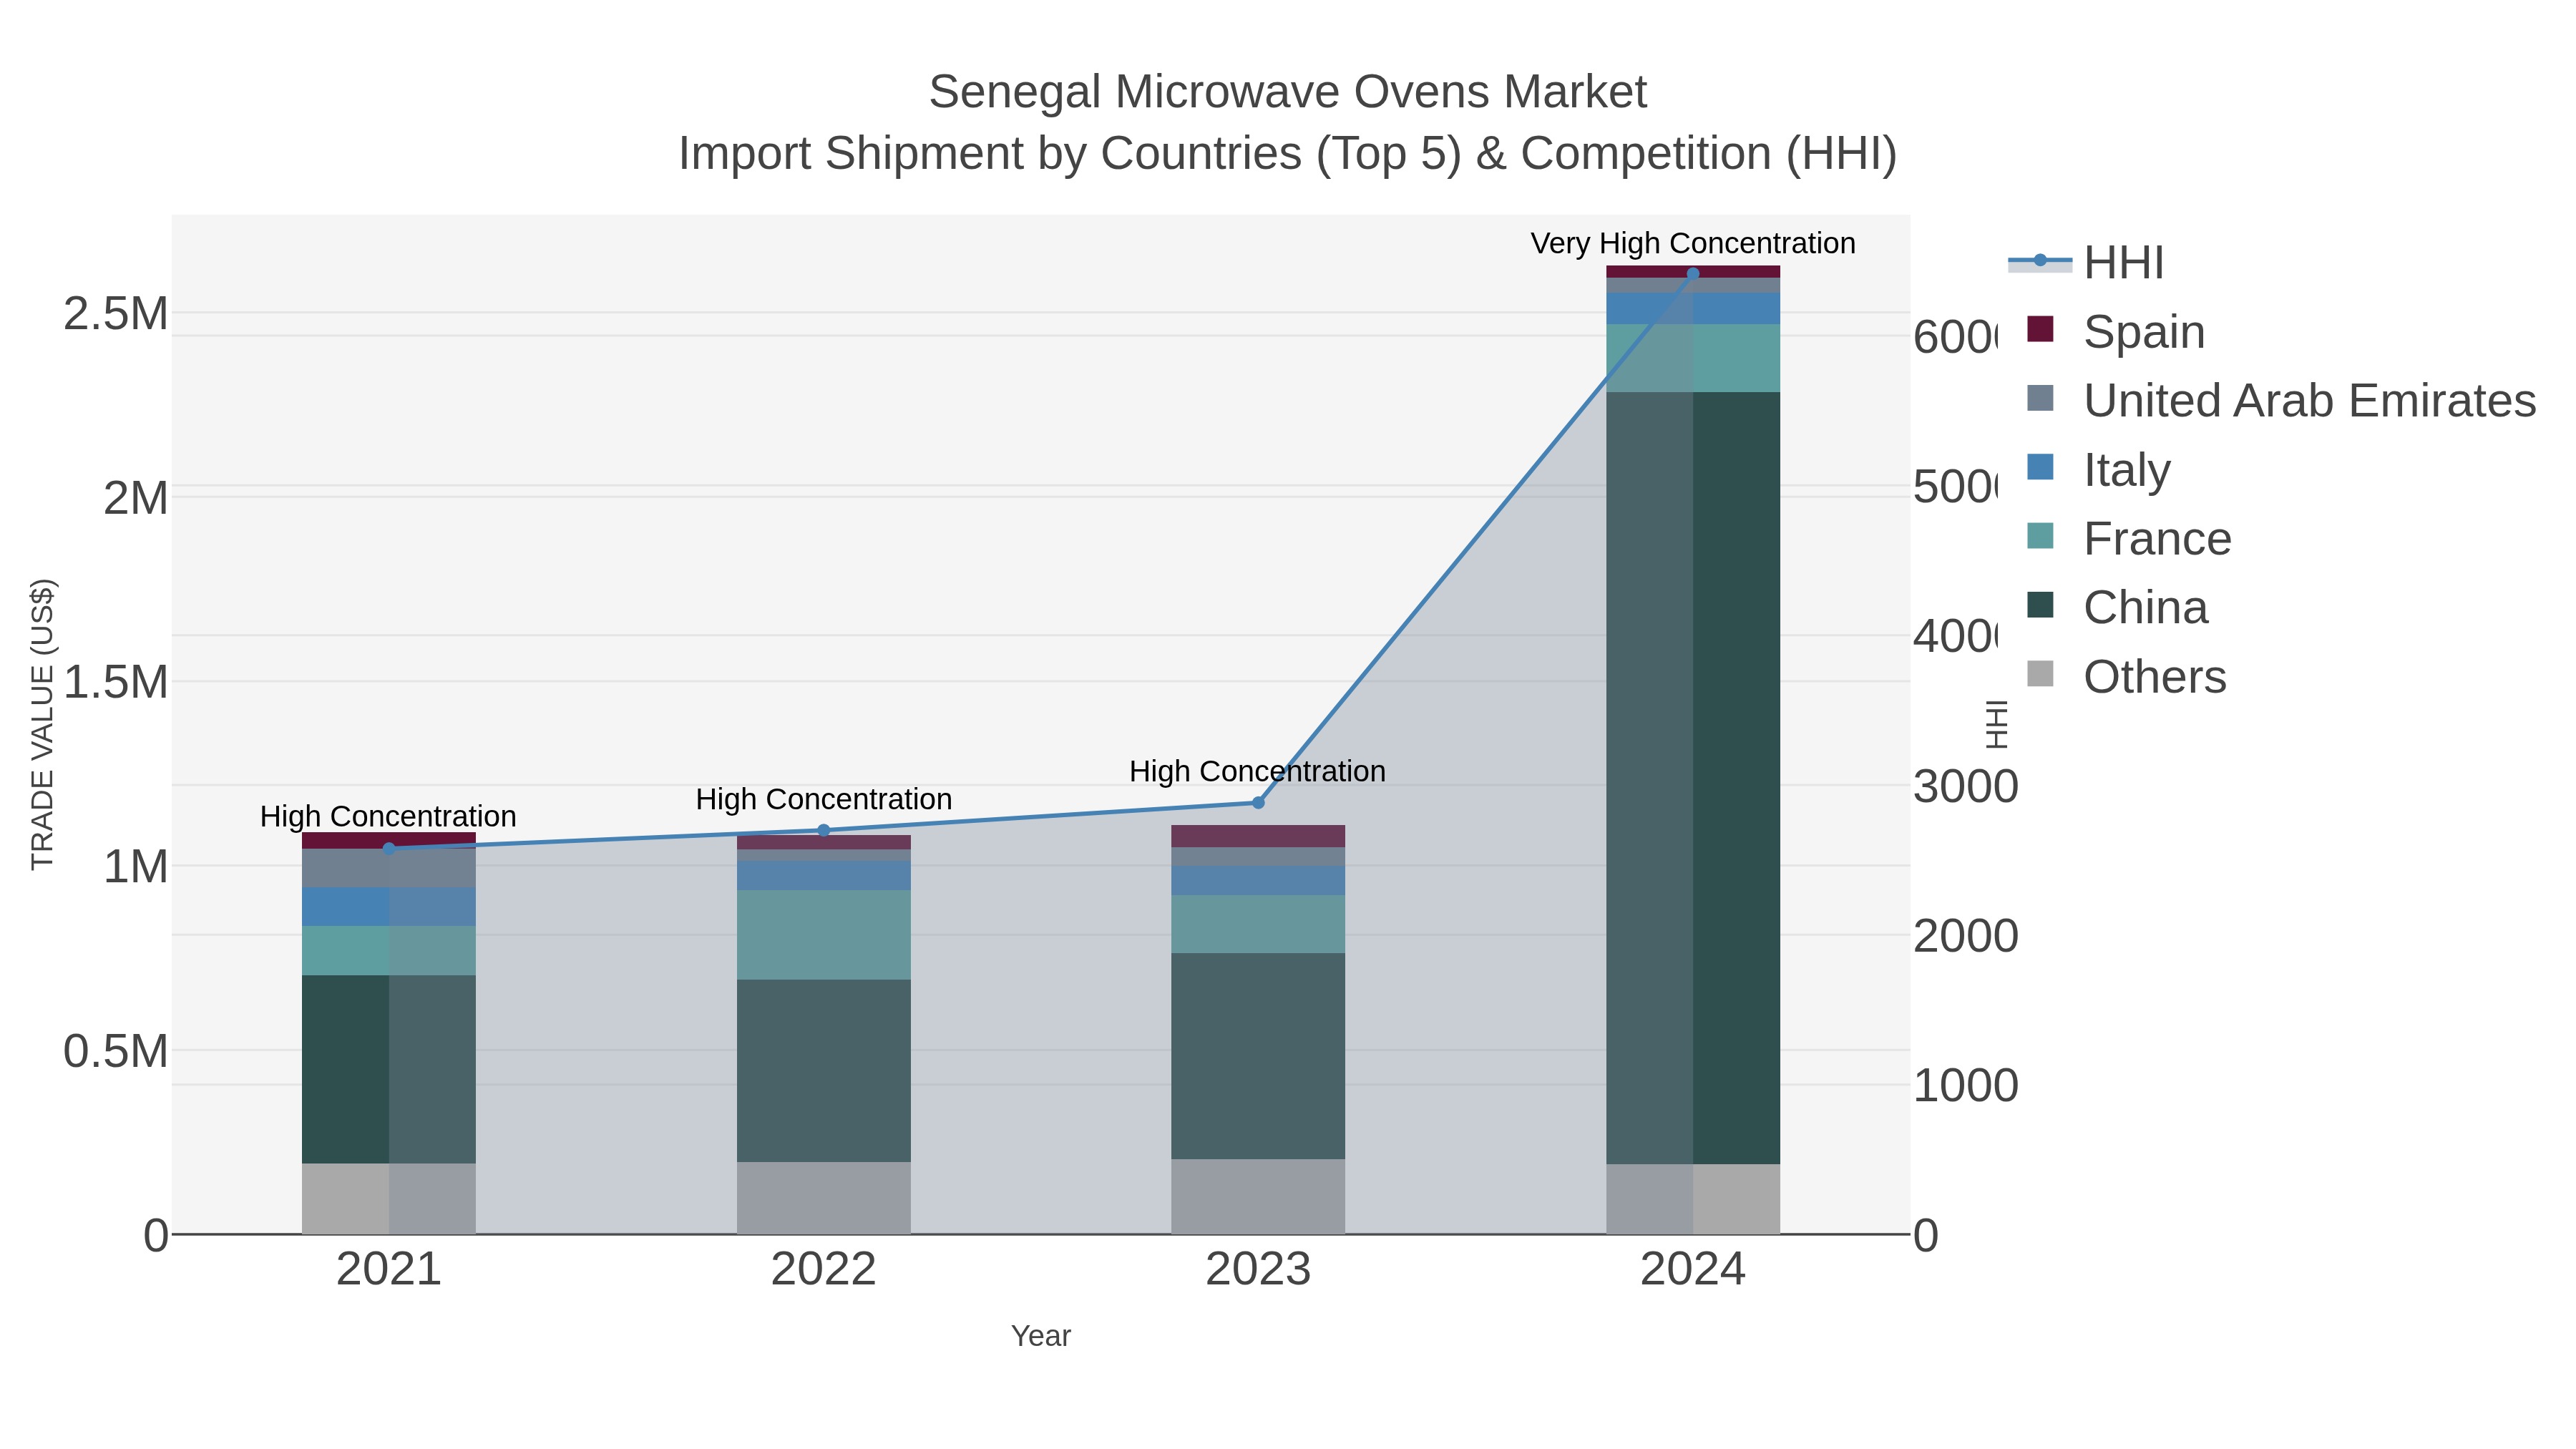This screenshot has width=2576, height=1449.
Task: Click the China segment of 2022 bar
Action: click(824, 1071)
